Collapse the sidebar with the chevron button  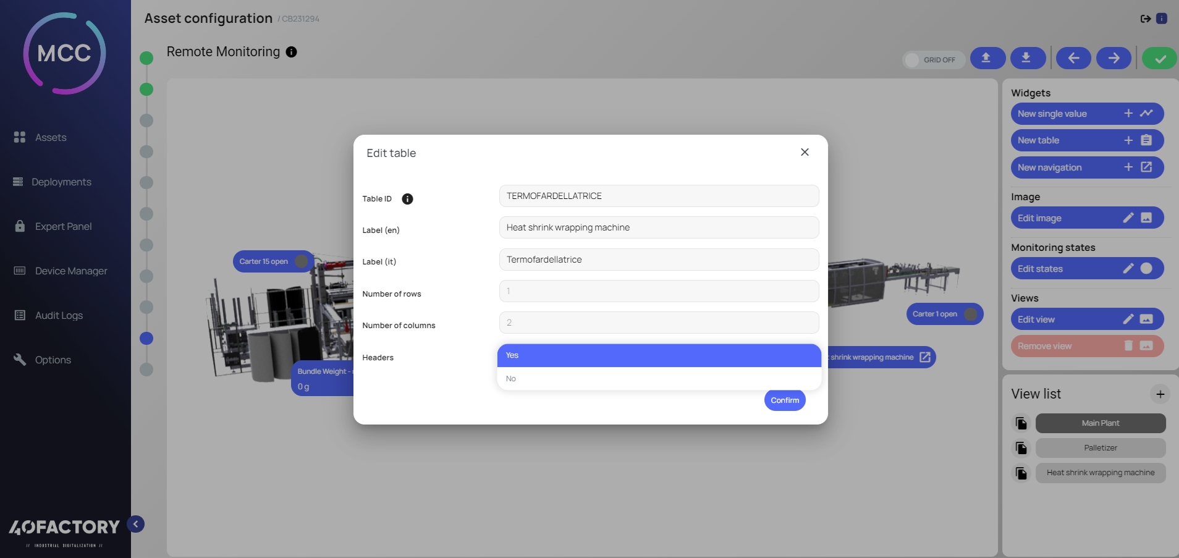click(136, 524)
